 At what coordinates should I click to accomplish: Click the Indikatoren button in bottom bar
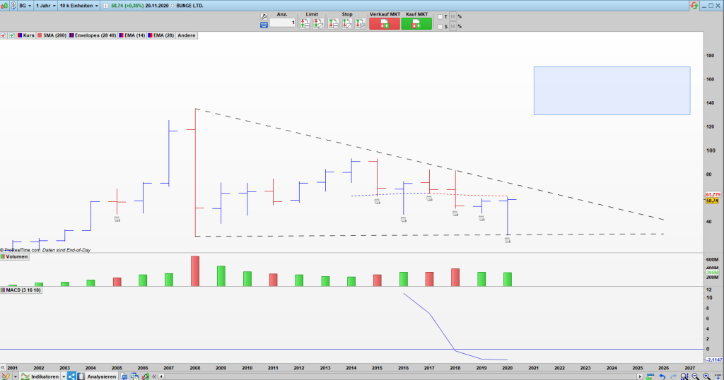[46, 376]
